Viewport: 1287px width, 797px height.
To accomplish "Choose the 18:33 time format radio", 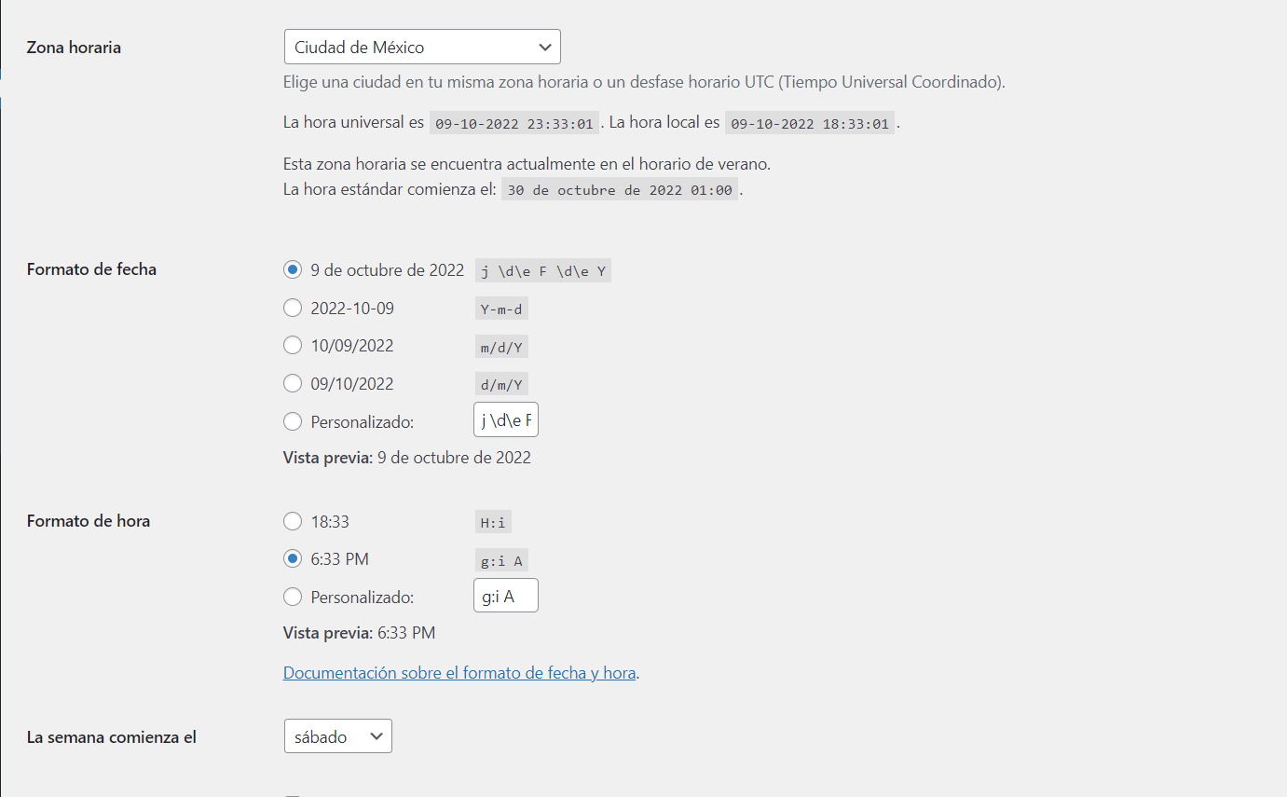I will pyautogui.click(x=293, y=521).
